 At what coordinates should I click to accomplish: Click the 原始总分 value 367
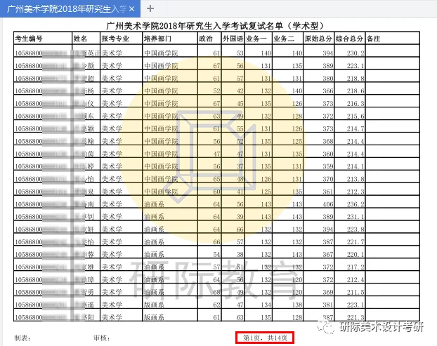pyautogui.click(x=328, y=255)
